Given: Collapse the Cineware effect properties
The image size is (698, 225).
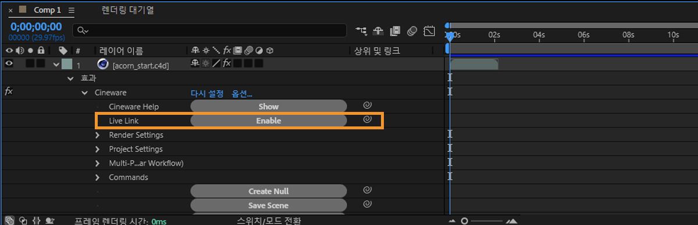Looking at the screenshot, I should [84, 92].
